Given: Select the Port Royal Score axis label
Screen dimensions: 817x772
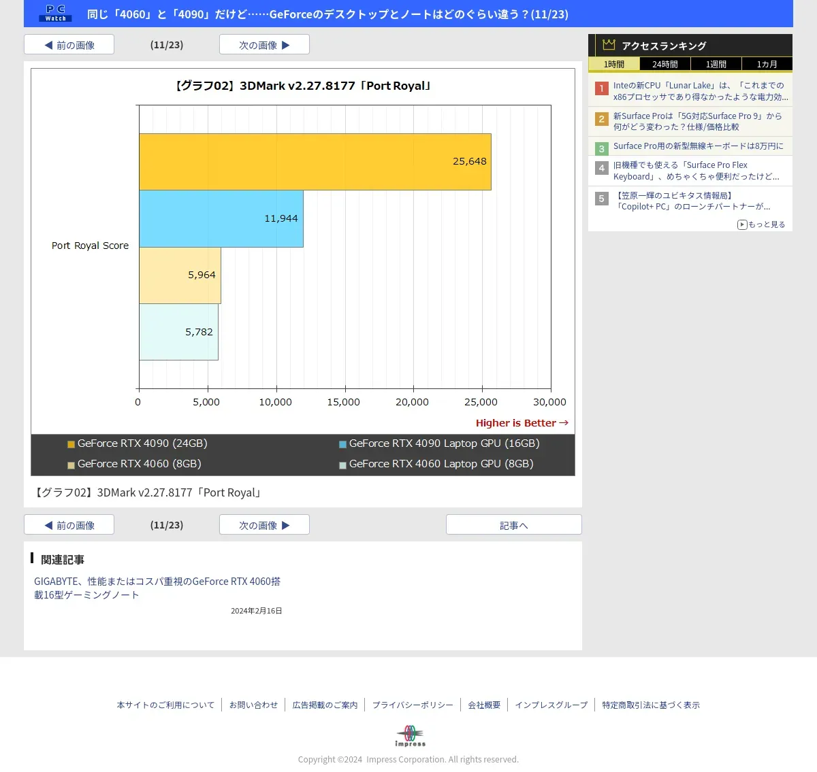Looking at the screenshot, I should 90,246.
